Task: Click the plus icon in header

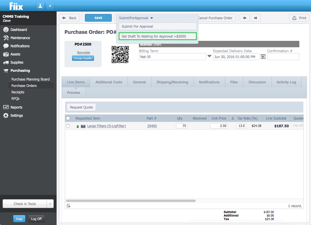Action: coord(50,6)
